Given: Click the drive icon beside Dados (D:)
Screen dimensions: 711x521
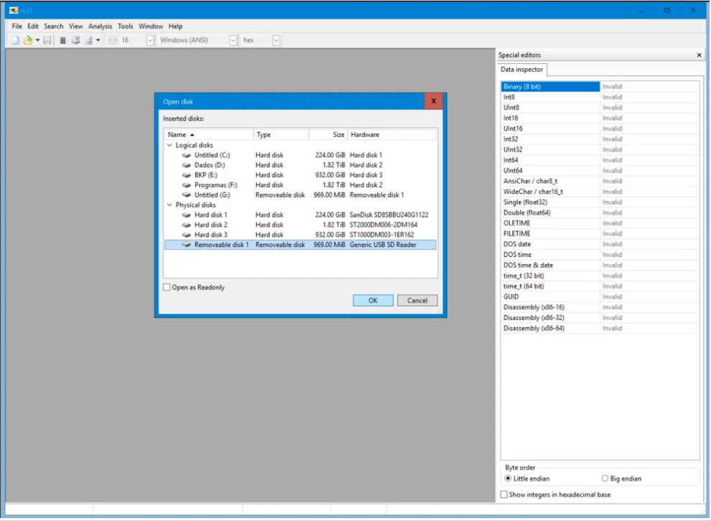Looking at the screenshot, I should coord(187,165).
